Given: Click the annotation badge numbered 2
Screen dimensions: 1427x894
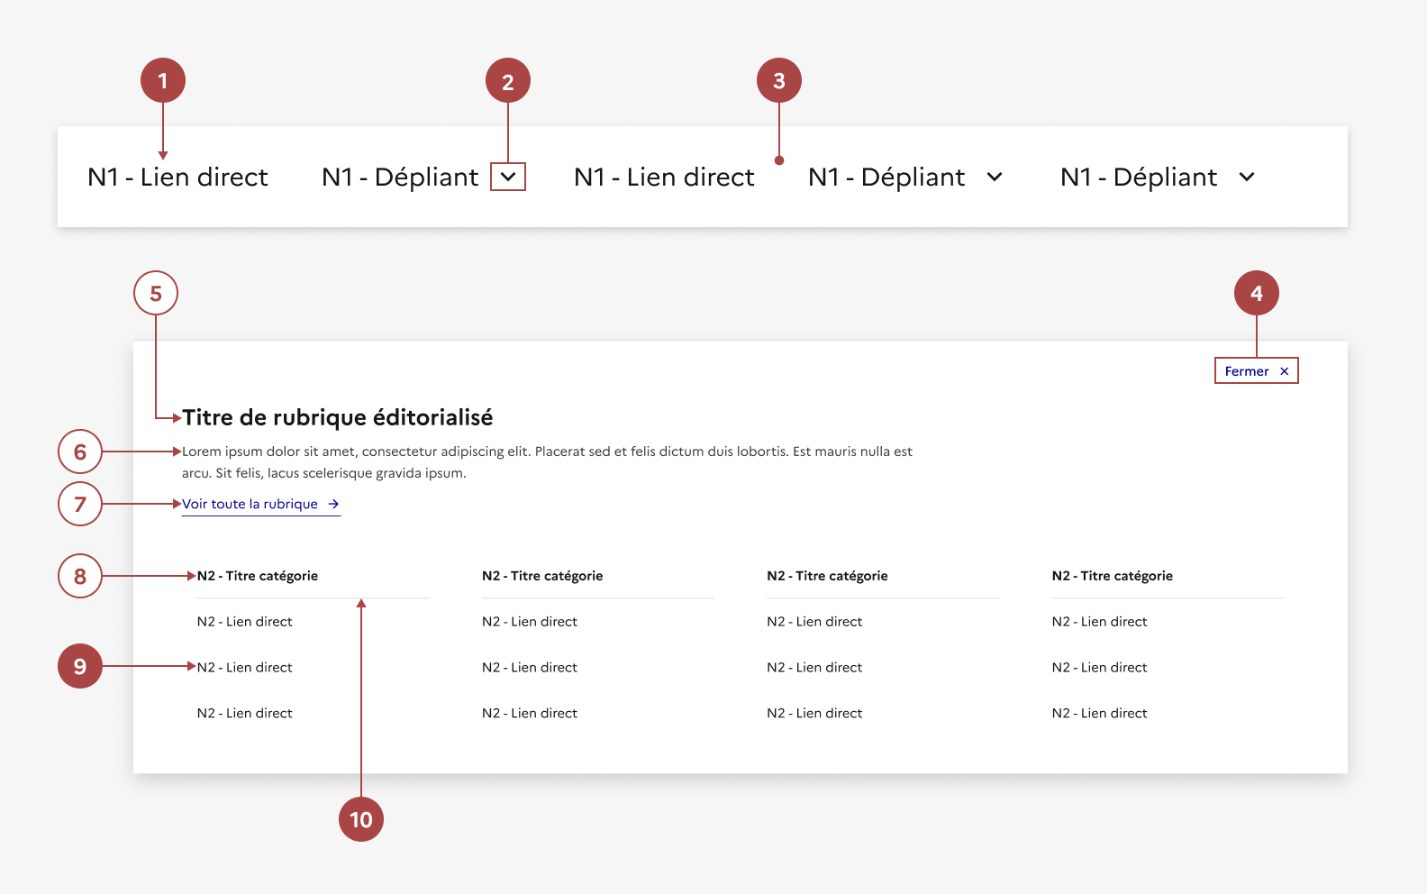Looking at the screenshot, I should [x=508, y=82].
